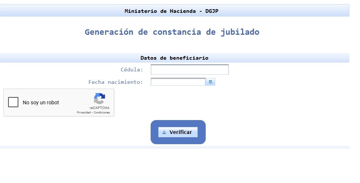
Task: Click the light blue footer strip
Action: pyautogui.click(x=174, y=147)
